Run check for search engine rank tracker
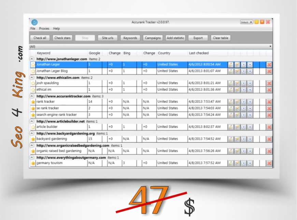 pos(244,115)
